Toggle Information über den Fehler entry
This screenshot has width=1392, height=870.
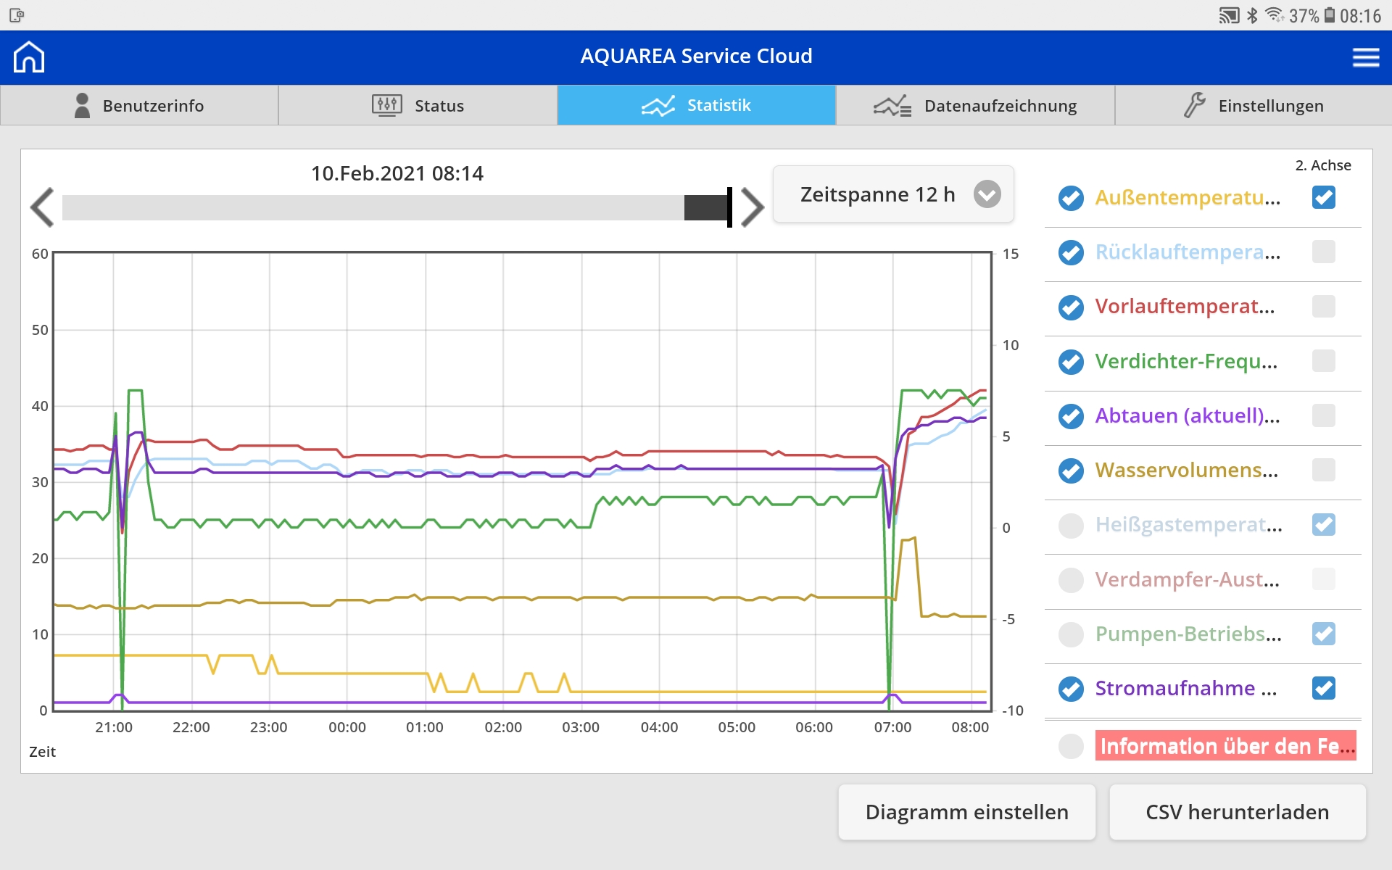1071,746
